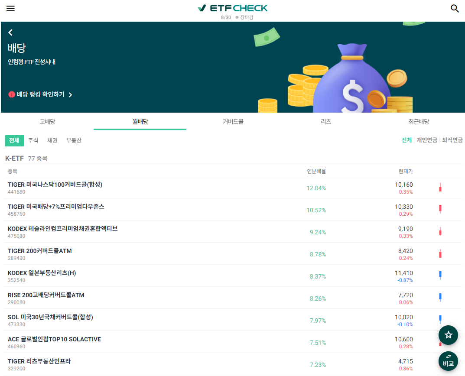Click the 8.26% distribution rate
Viewport: 465px width, 376px height.
tap(318, 298)
